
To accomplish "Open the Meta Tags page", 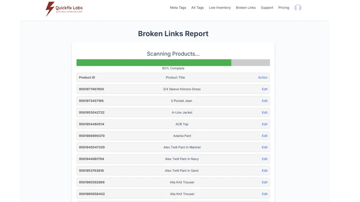I will tap(178, 8).
